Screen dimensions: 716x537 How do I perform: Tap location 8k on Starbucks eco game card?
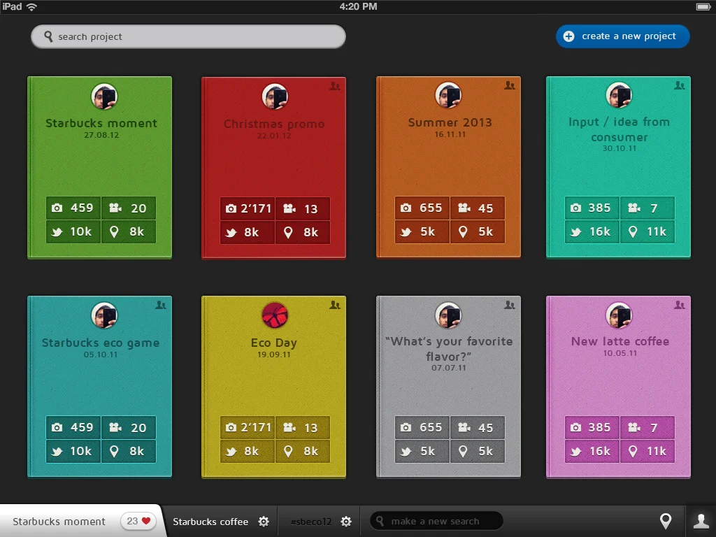(129, 452)
